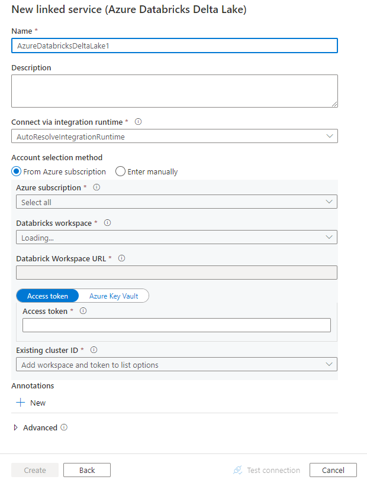Click the plus icon to add an annotation

tap(20, 403)
